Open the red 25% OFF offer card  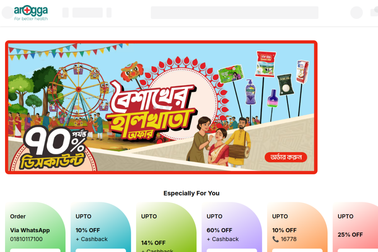click(355, 227)
